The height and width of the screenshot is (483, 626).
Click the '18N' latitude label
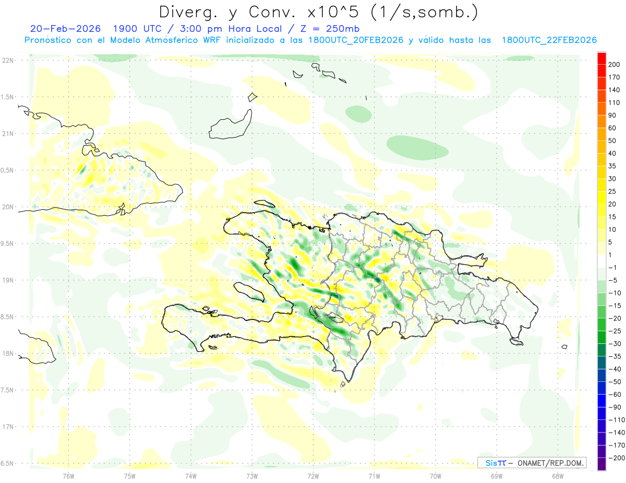coord(8,353)
